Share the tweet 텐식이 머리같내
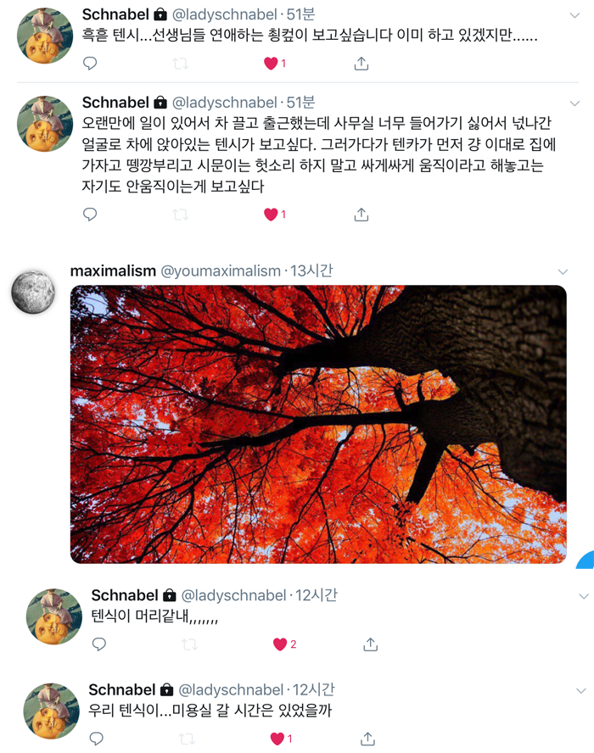The height and width of the screenshot is (753, 594). [x=370, y=644]
